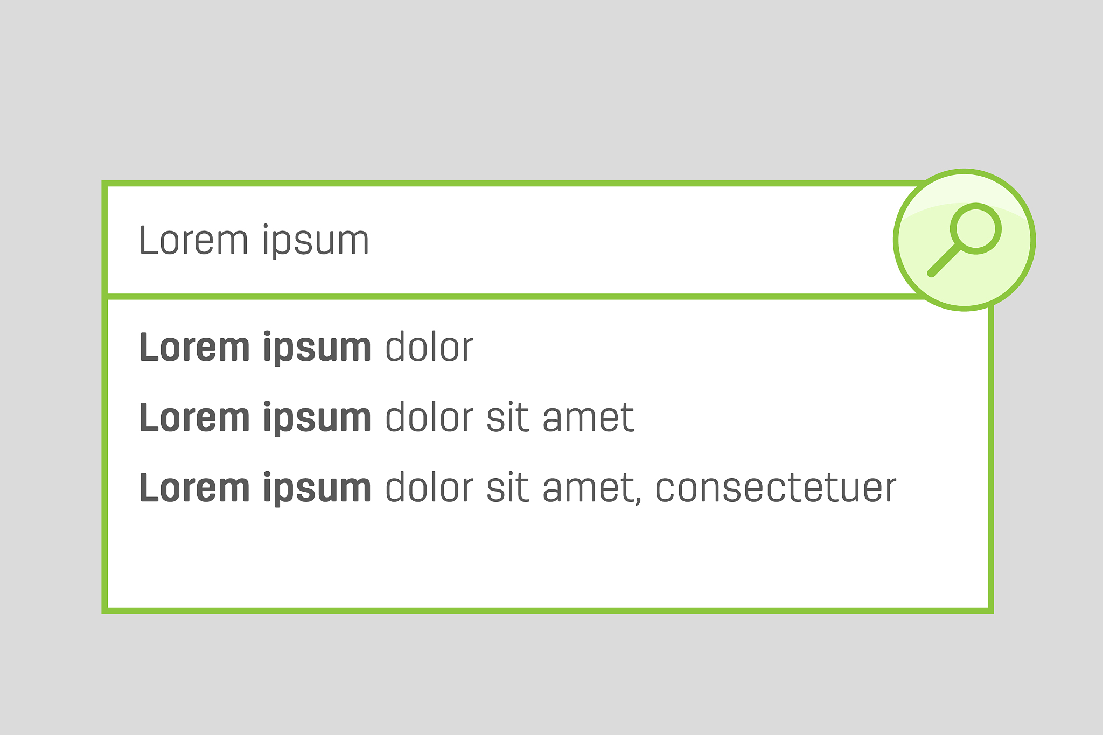
Task: Click the green magnifying glass search button
Action: 964,240
